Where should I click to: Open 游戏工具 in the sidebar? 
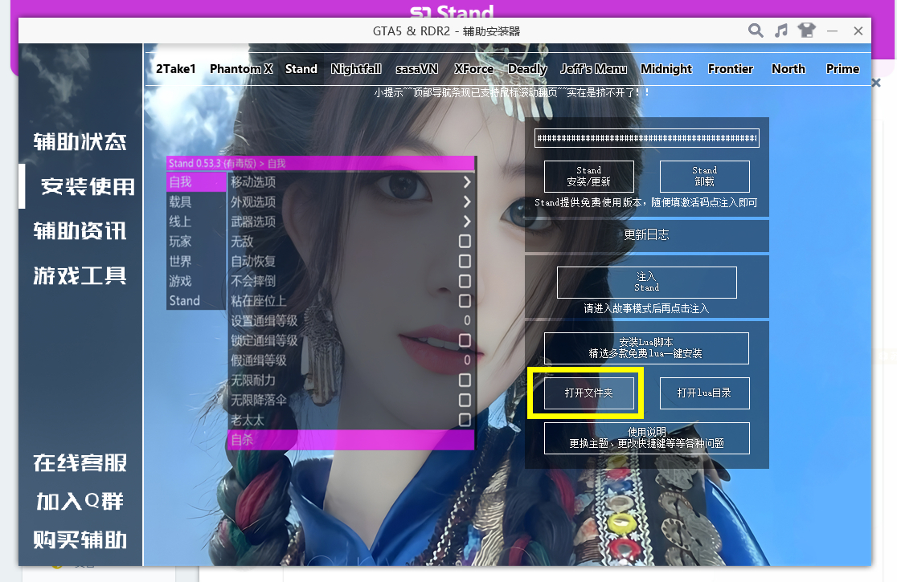(80, 276)
